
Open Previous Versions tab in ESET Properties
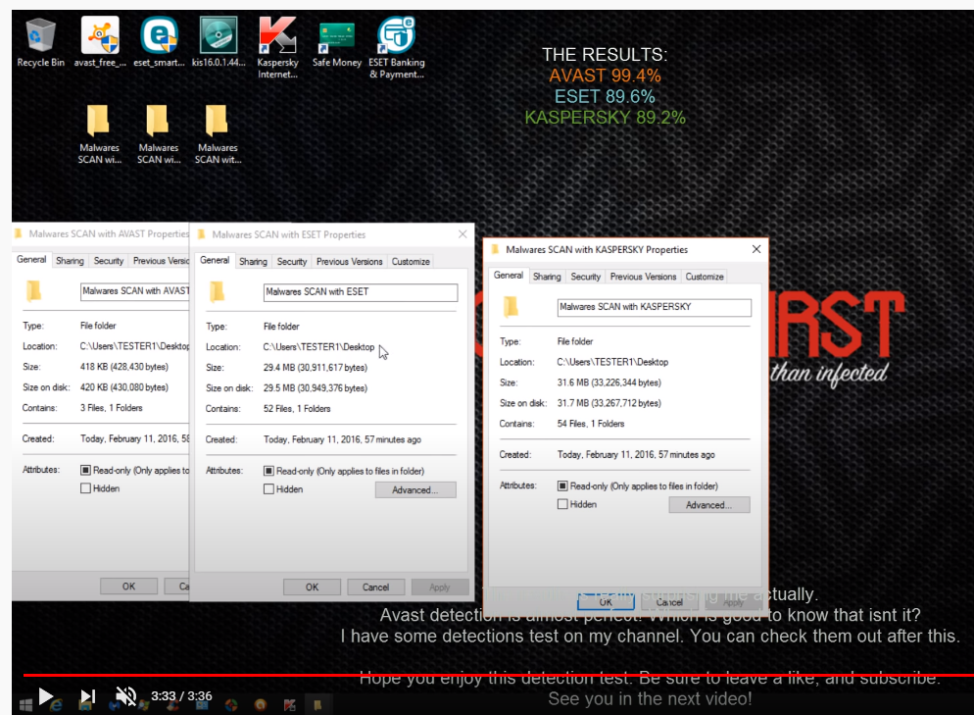tap(349, 262)
